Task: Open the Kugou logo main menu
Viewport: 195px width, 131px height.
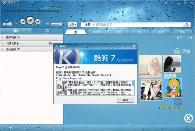Action: pyautogui.click(x=5, y=2)
